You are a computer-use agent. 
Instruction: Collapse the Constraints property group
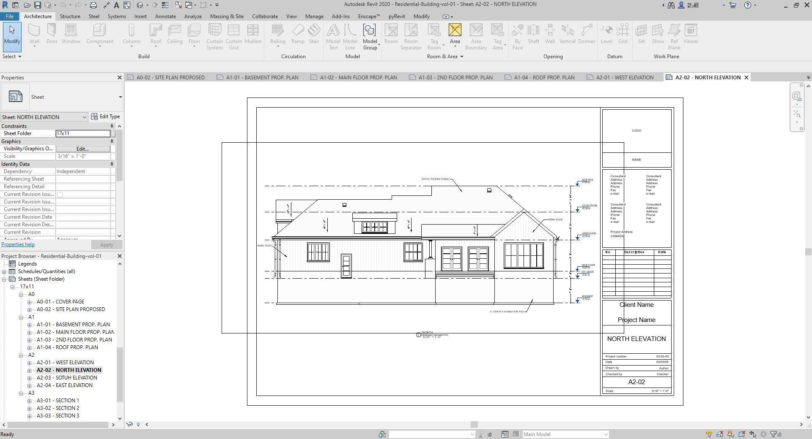click(x=112, y=126)
